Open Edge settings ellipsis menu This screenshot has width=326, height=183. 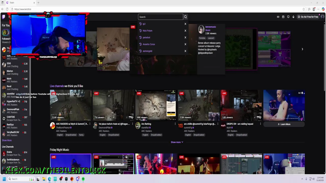tap(318, 9)
